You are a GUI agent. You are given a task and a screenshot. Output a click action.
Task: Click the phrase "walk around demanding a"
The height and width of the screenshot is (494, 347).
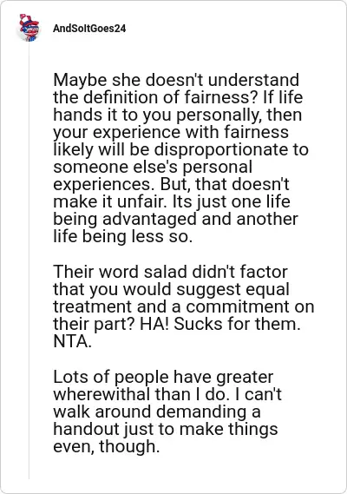157,412
